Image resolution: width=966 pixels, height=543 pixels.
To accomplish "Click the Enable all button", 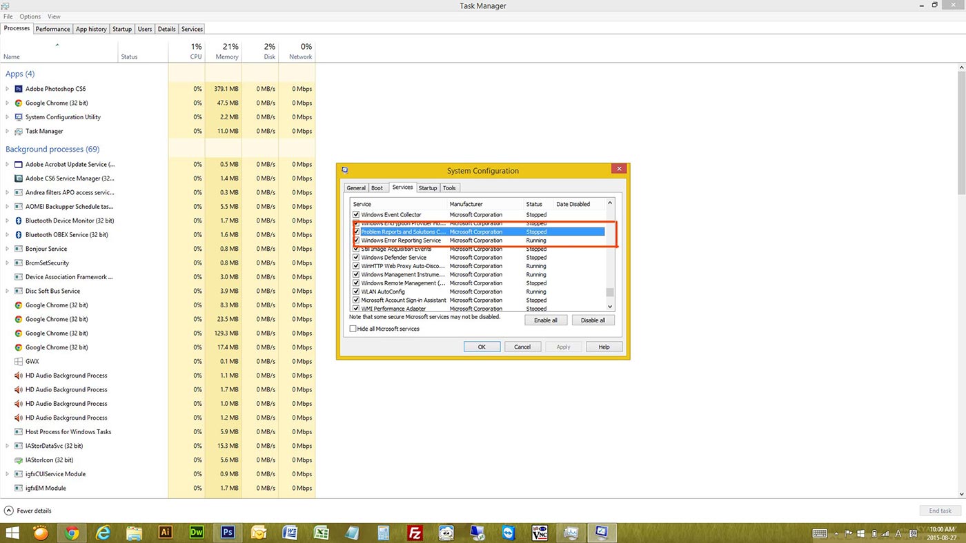I will (x=546, y=320).
